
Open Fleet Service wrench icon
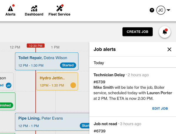click(x=59, y=9)
